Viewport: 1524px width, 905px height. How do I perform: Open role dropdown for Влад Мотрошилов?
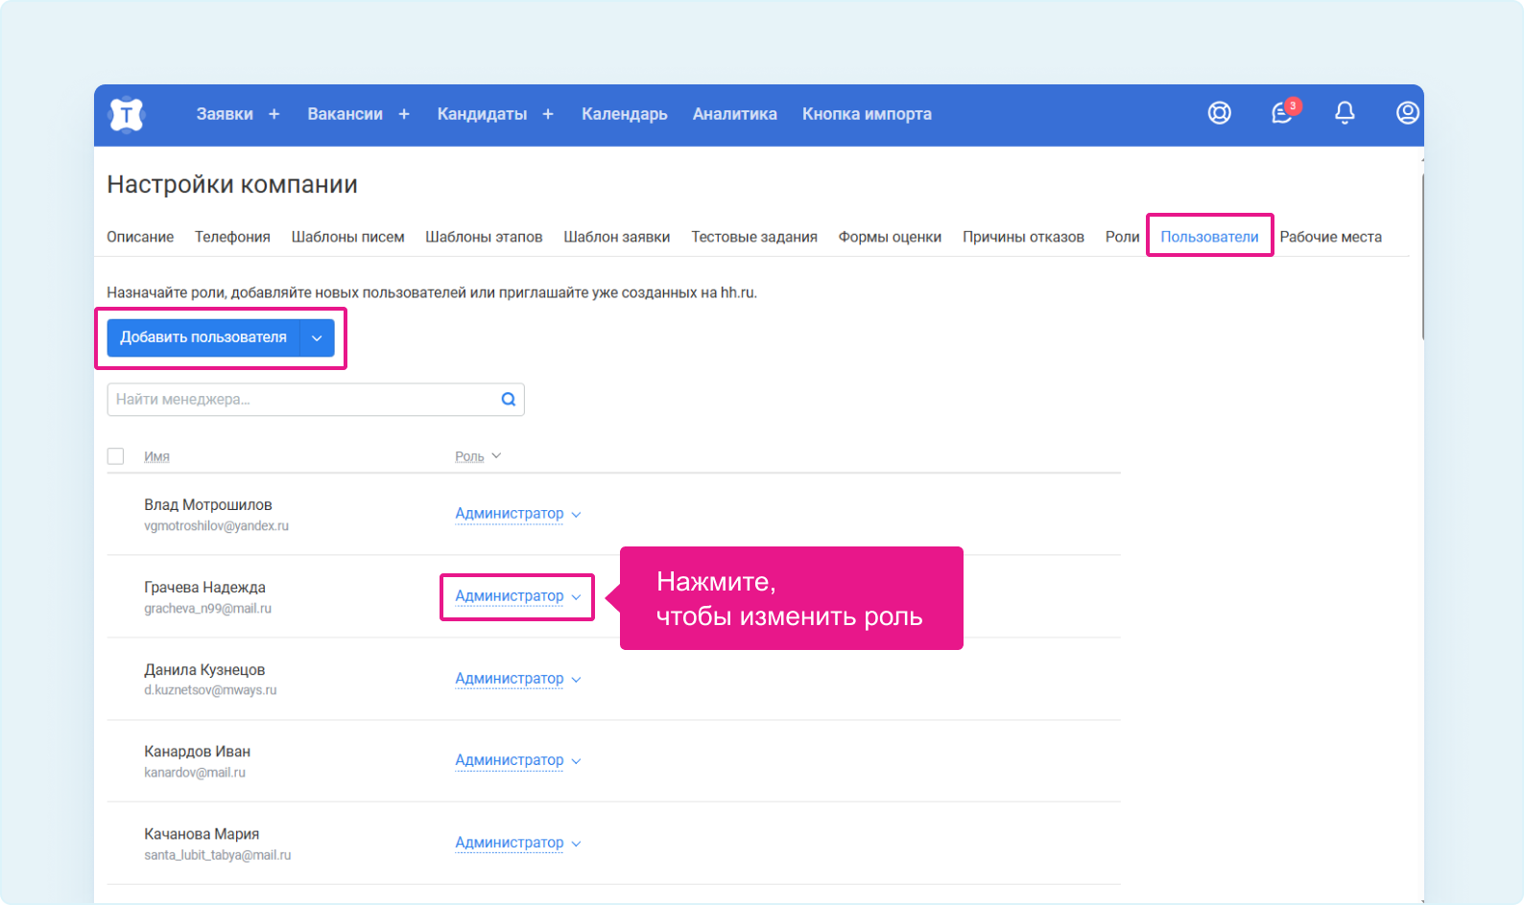pos(517,514)
